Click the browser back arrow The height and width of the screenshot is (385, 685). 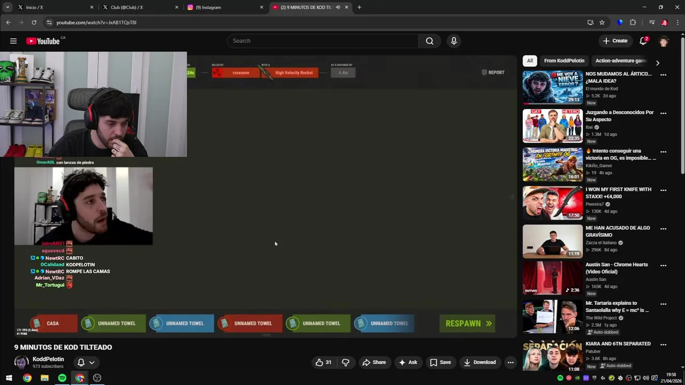tap(8, 22)
